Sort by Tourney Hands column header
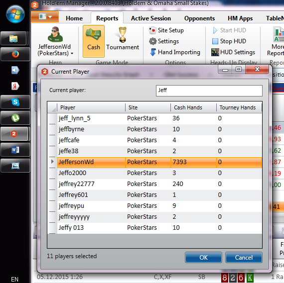The image size is (284, 283). 239,107
